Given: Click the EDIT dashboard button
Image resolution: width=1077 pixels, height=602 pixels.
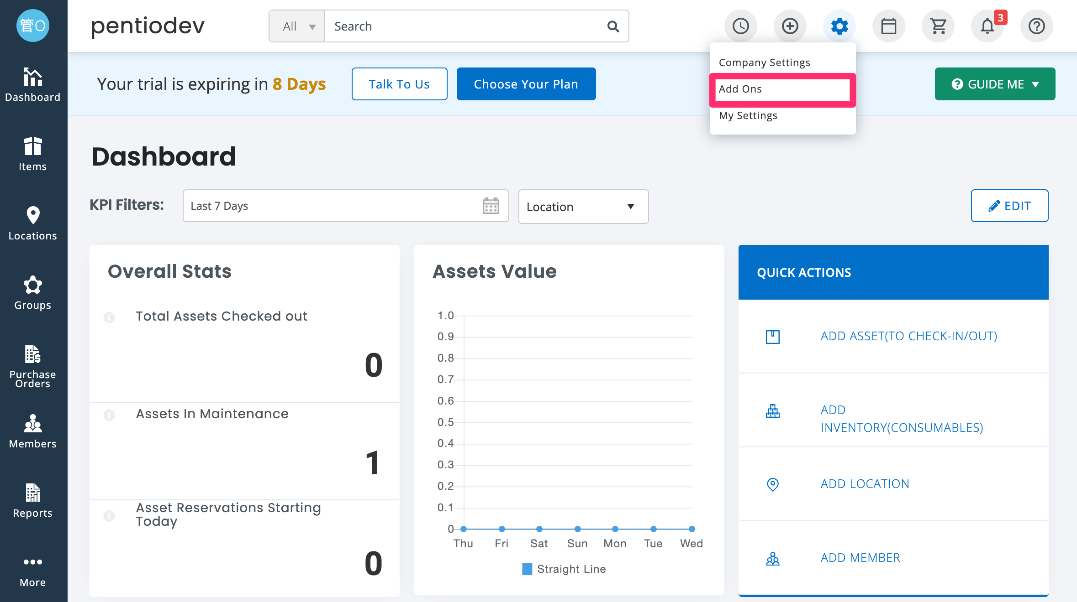Looking at the screenshot, I should tap(1009, 206).
